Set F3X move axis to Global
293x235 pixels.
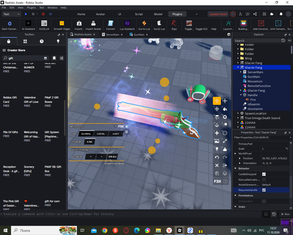tap(86, 134)
